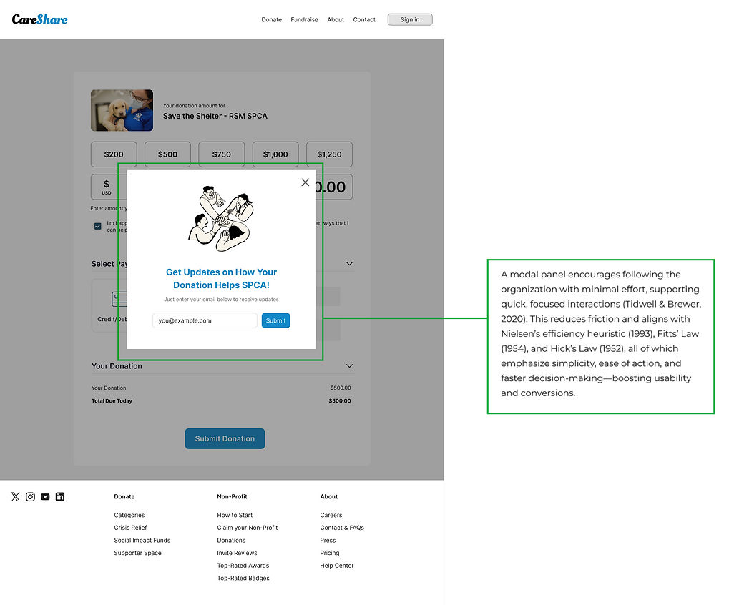Open Invite Reviews footer link

coord(237,553)
